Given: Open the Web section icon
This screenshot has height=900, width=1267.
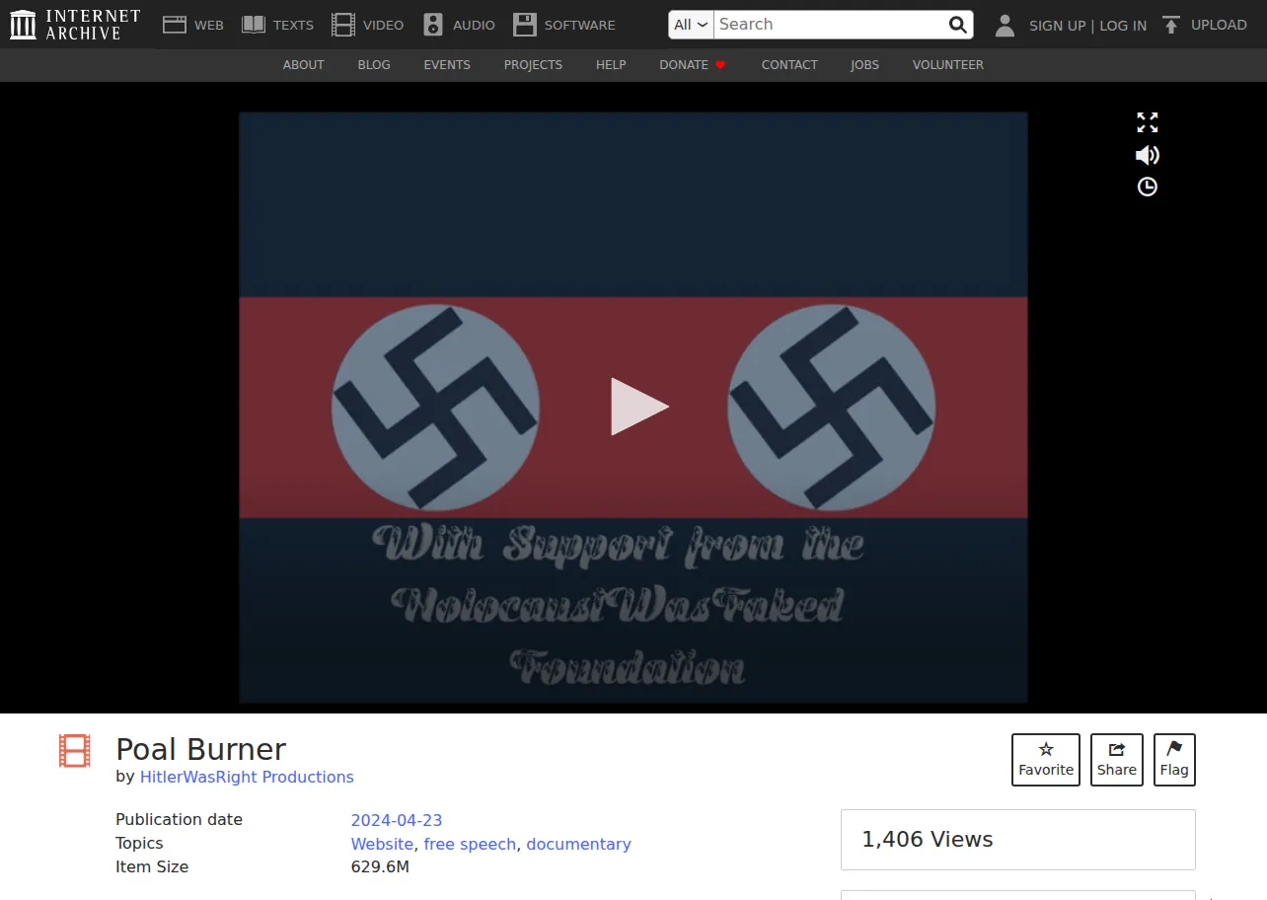Looking at the screenshot, I should (175, 25).
